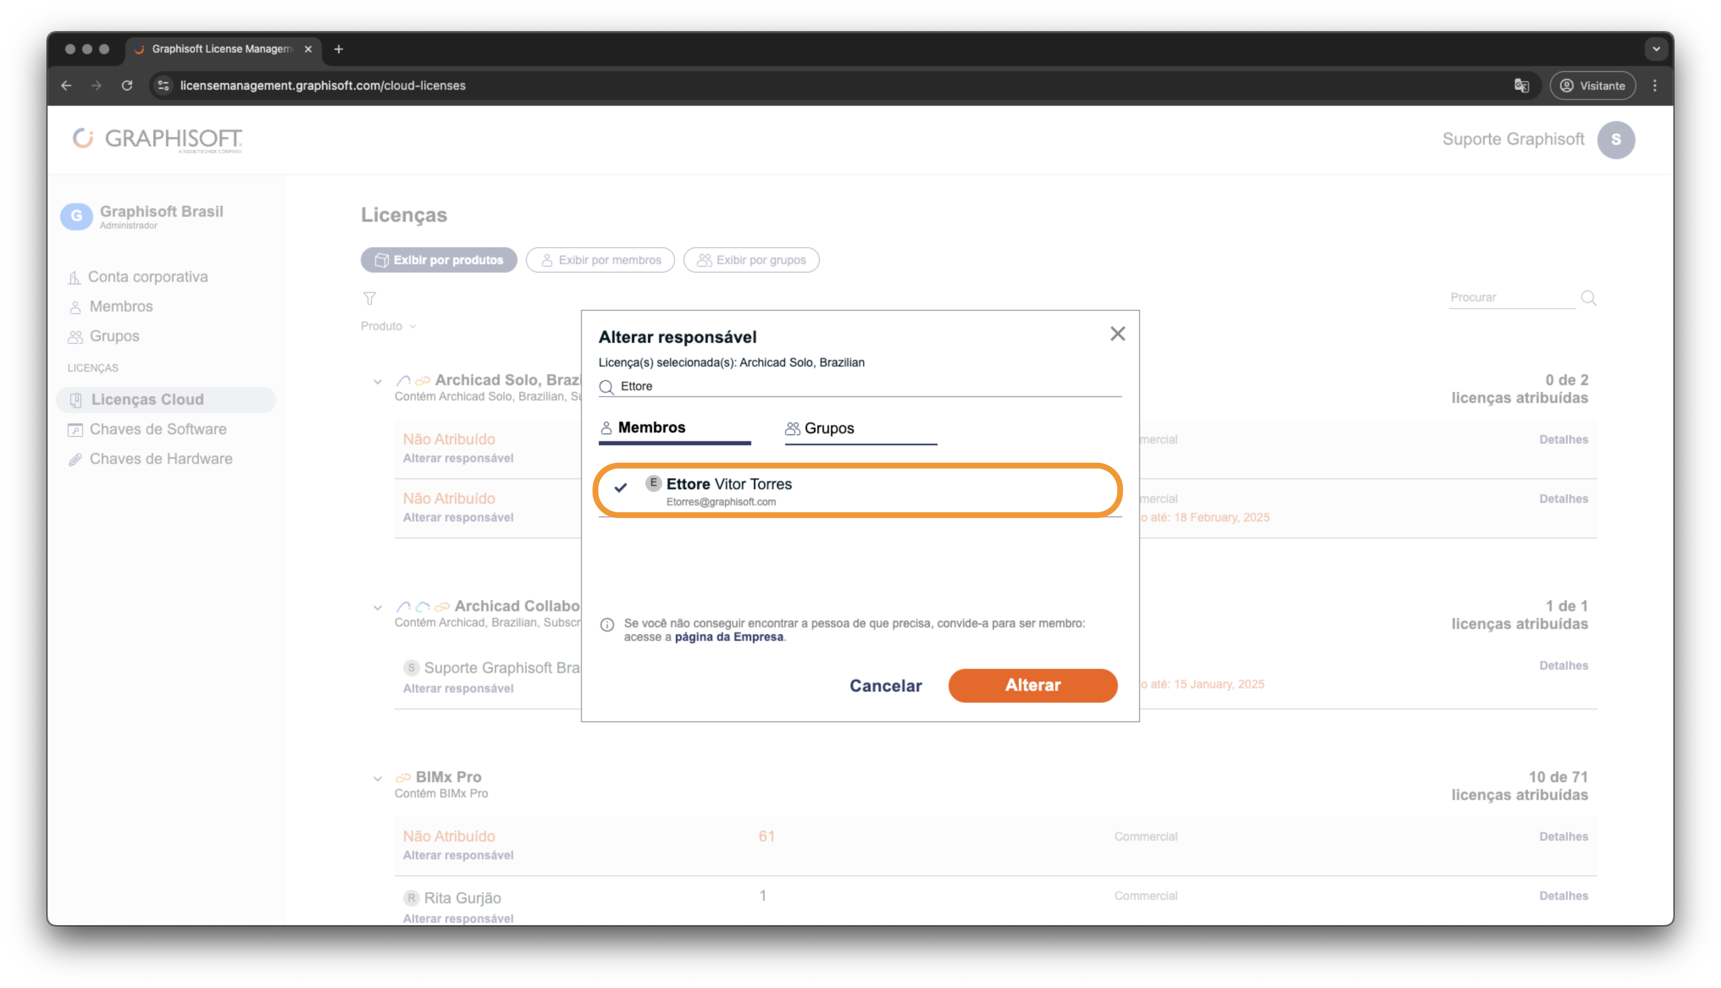Click the Graphisoft Brasil account avatar

pos(77,216)
